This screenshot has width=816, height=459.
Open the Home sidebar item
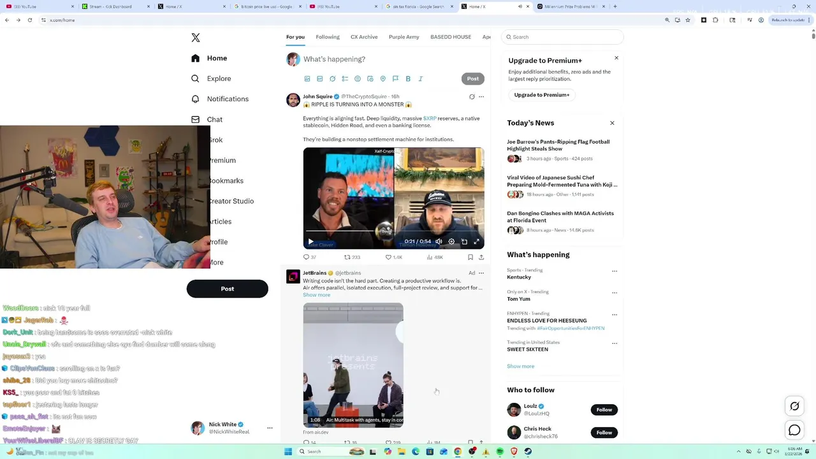209,58
